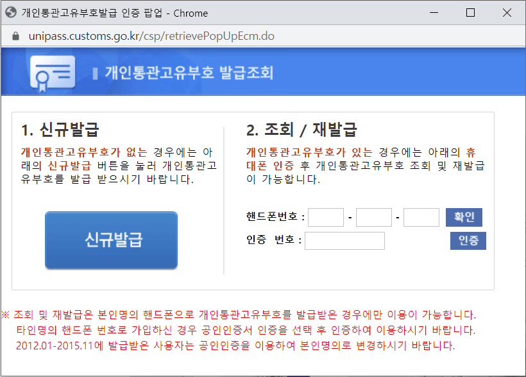526x377 pixels.
Task: Click the lock icon in address bar
Action: tap(15, 36)
